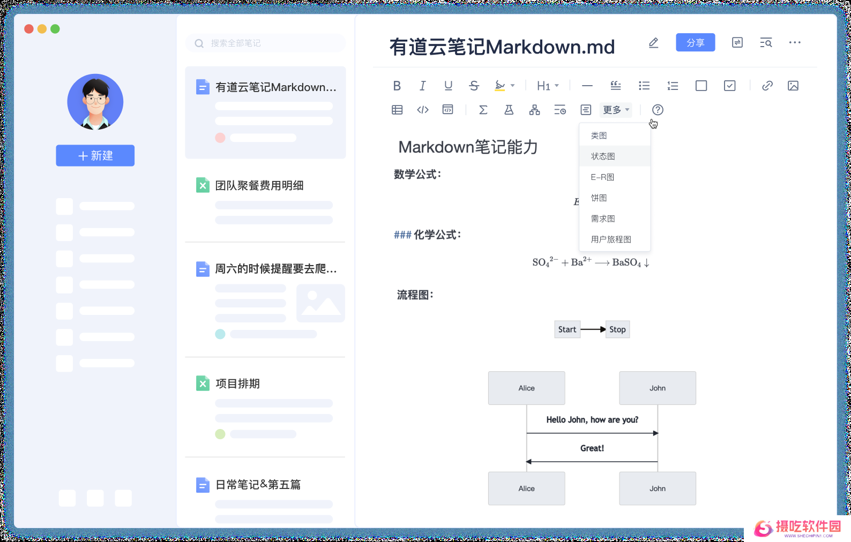This screenshot has height=542, width=851.
Task: Click the Great! message in sequence diagram
Action: [592, 448]
